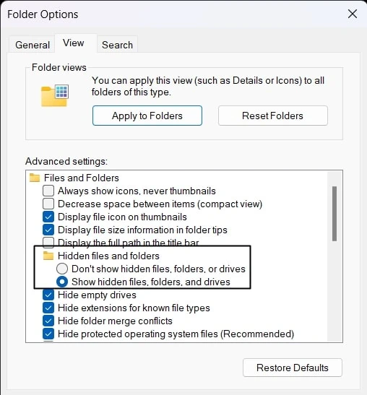Enable Always show icons, never thumbnails
Image resolution: width=367 pixels, height=395 pixels.
[48, 191]
